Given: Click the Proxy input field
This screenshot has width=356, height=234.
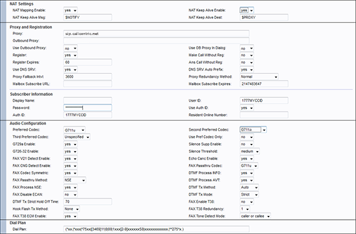Looking at the screenshot, I should tap(156, 34).
